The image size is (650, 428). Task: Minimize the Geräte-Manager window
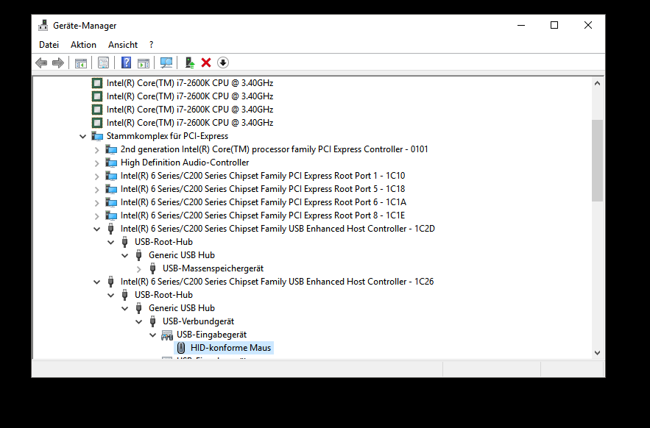pyautogui.click(x=521, y=25)
